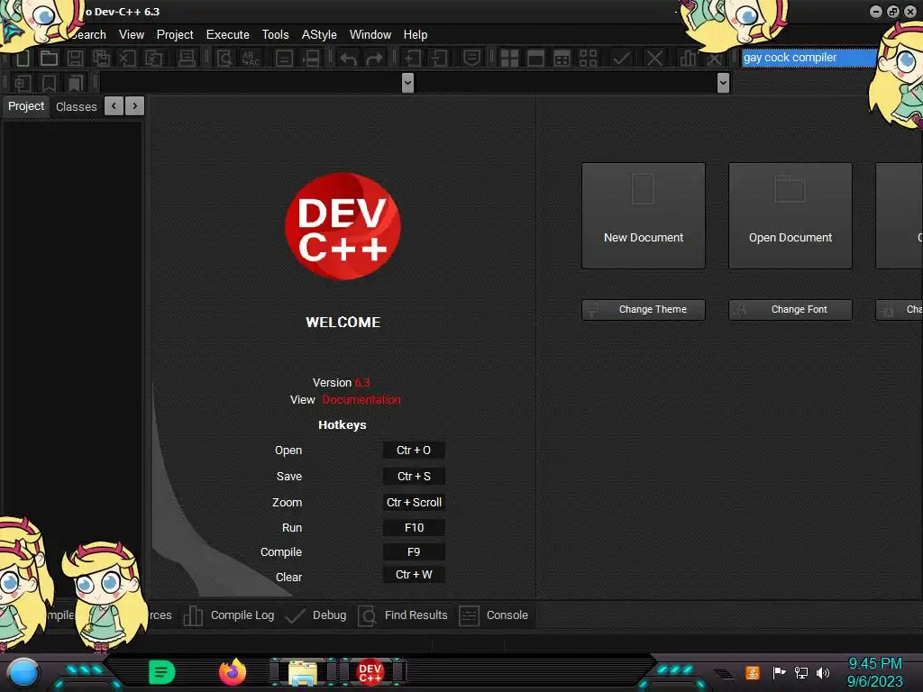Click the Windows Start orb

click(x=23, y=672)
